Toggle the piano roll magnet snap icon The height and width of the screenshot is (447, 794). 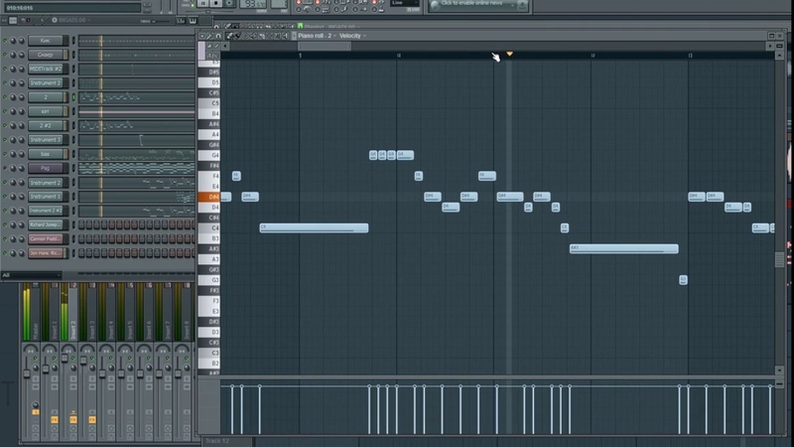tap(218, 36)
